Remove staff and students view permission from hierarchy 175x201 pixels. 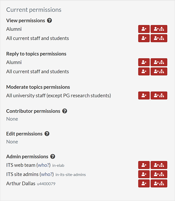coord(159,38)
